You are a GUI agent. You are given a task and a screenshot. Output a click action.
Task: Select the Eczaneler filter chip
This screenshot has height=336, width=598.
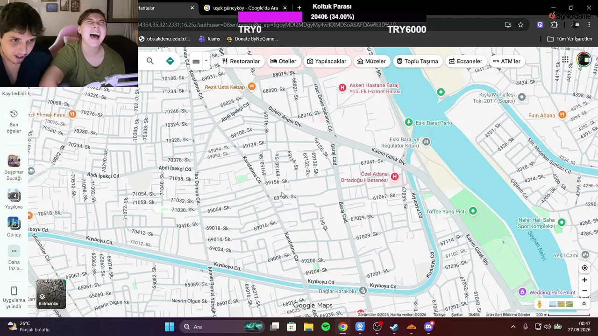point(465,61)
